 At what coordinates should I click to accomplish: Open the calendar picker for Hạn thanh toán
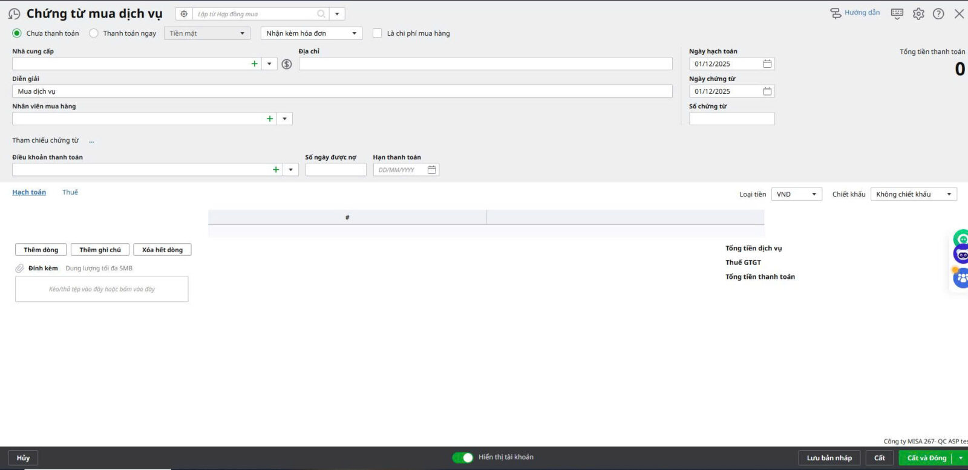[x=431, y=170]
